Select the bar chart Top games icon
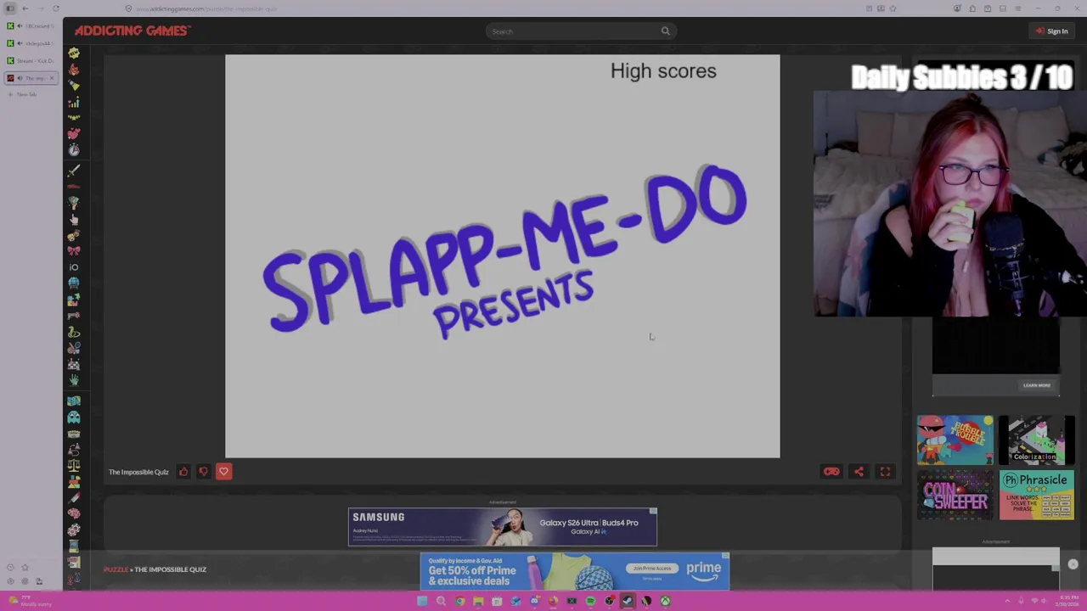The height and width of the screenshot is (611, 1087). point(74,103)
